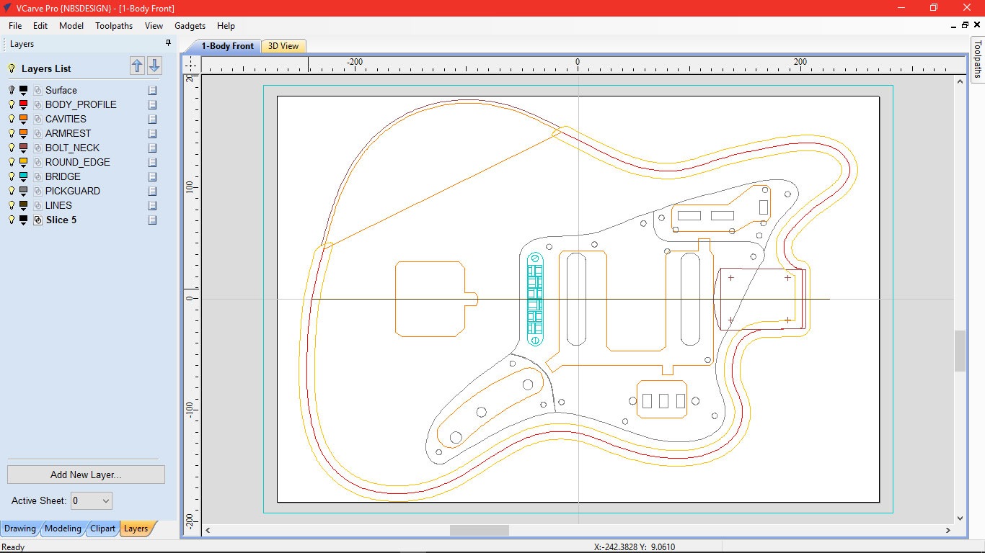Hide the ARMREST layer
Screen dimensions: 985x553
pyautogui.click(x=12, y=133)
